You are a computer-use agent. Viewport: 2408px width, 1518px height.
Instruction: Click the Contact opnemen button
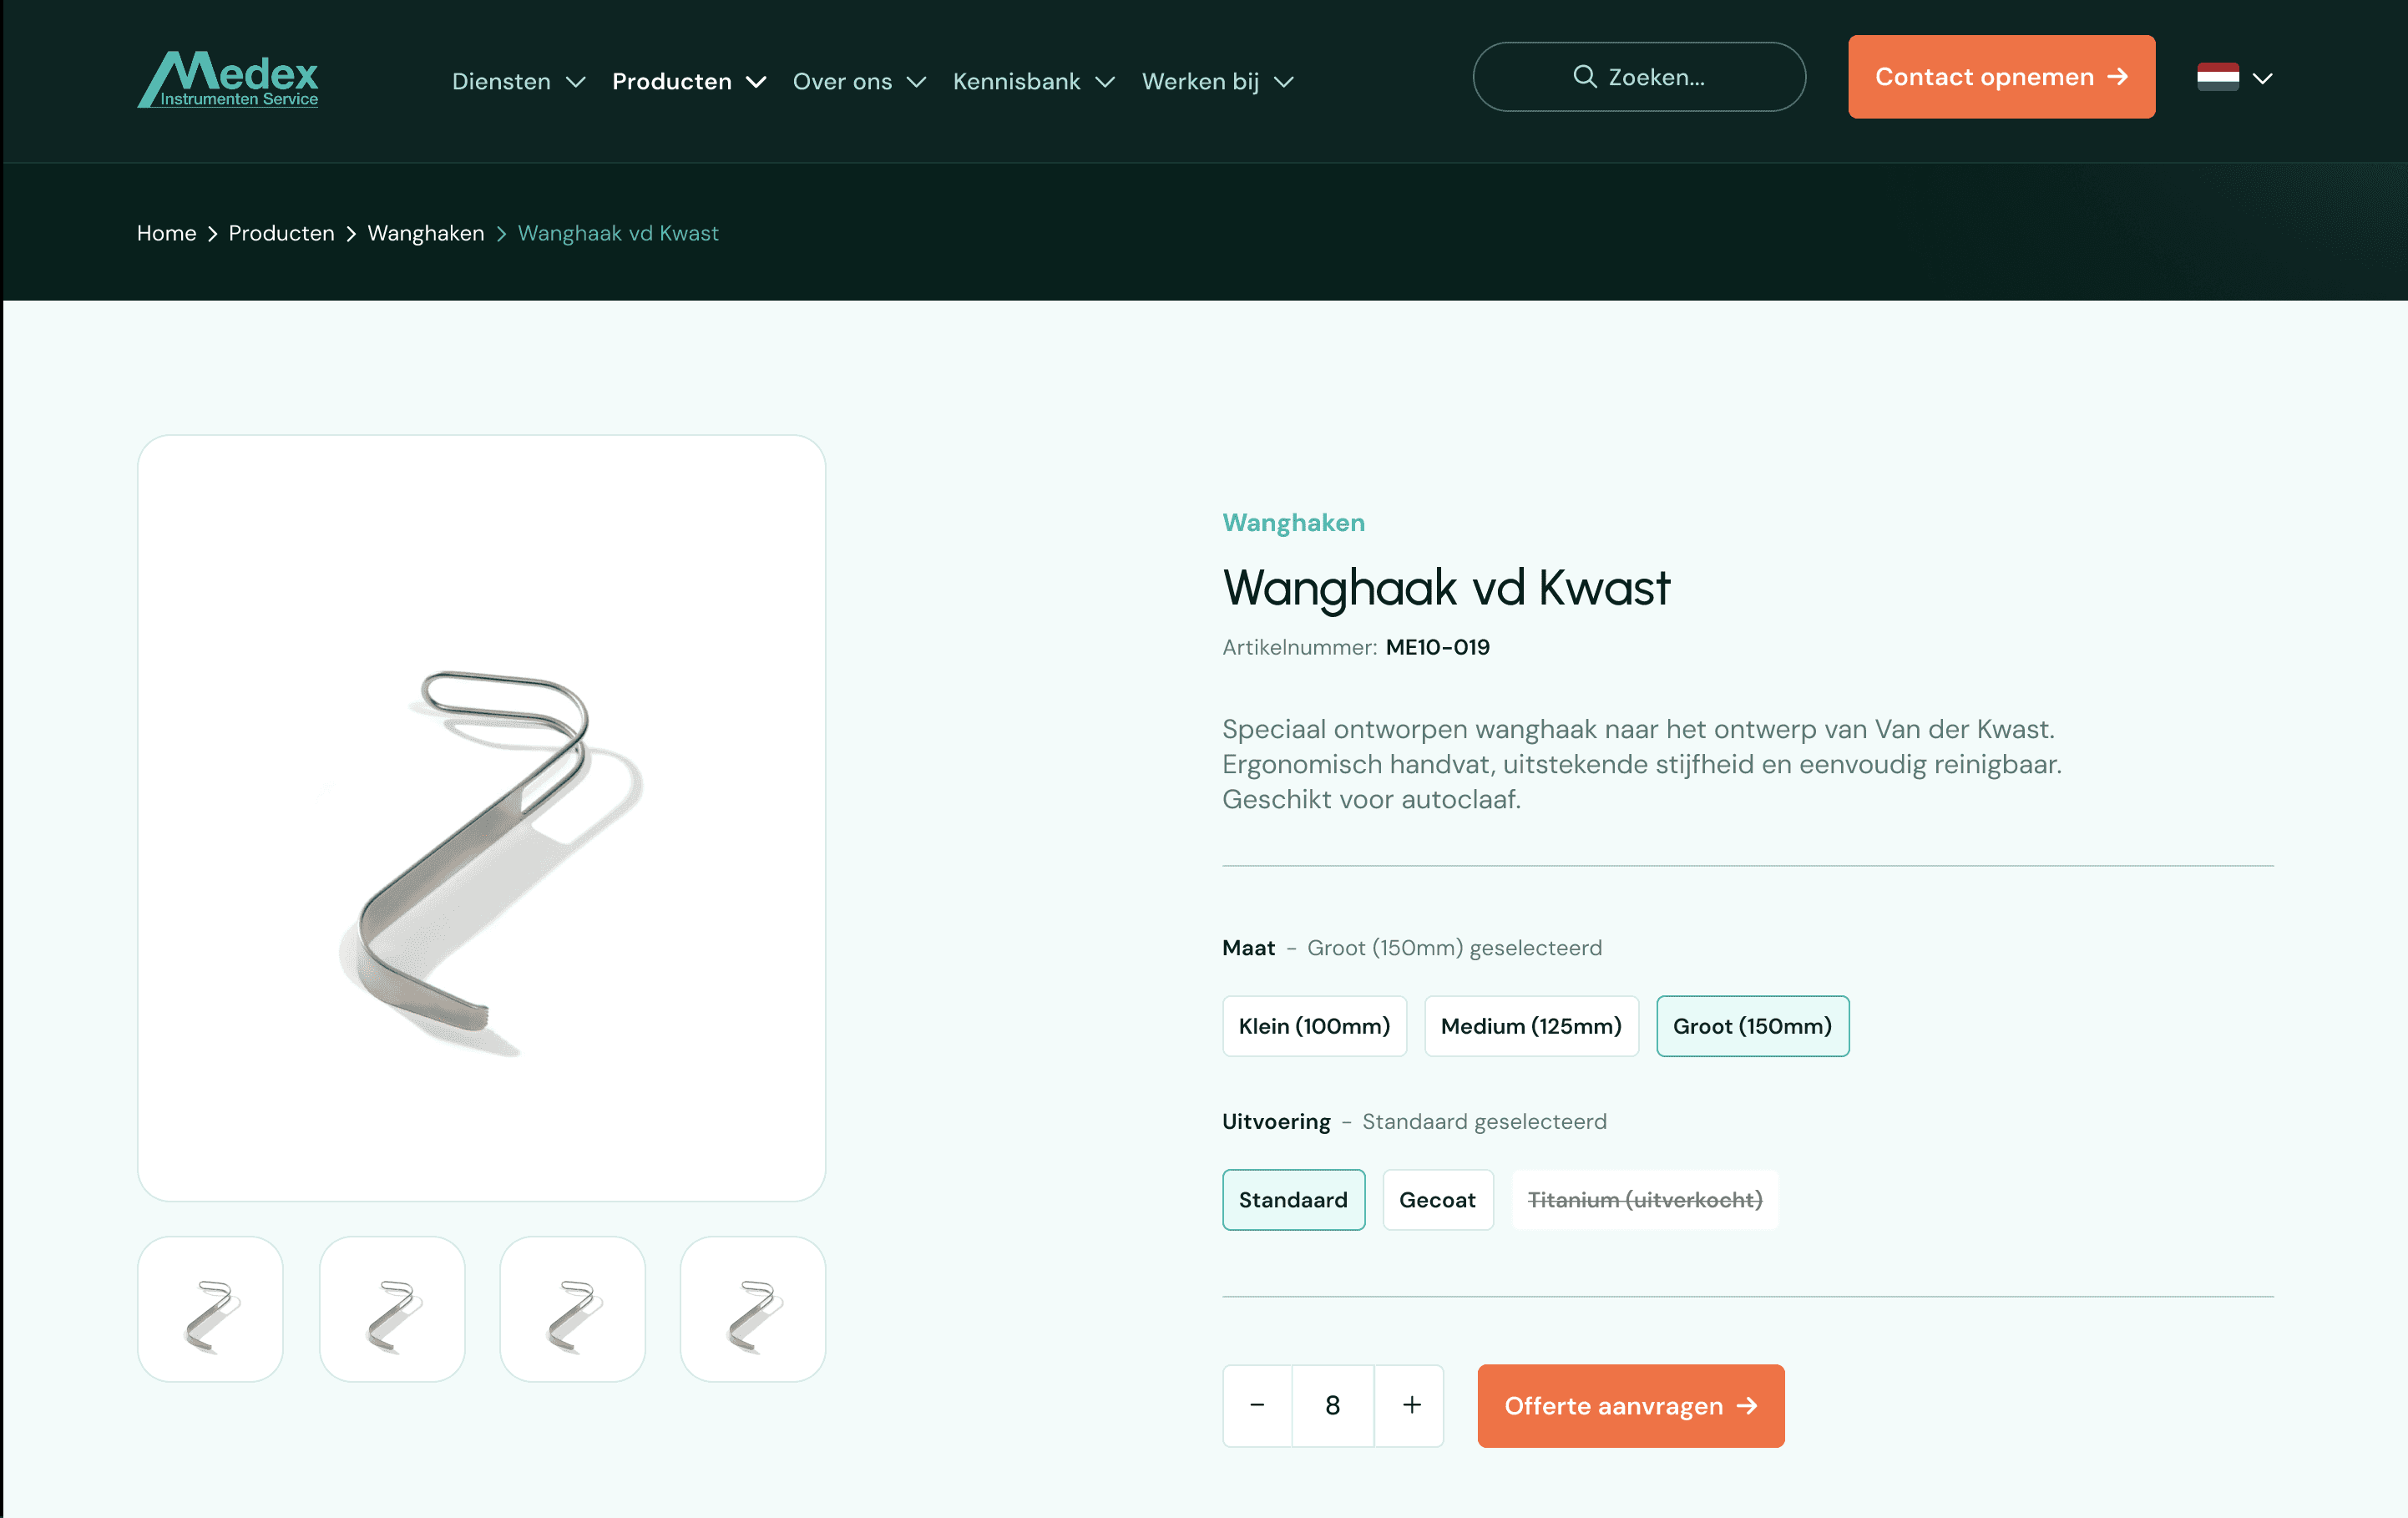[x=2001, y=77]
